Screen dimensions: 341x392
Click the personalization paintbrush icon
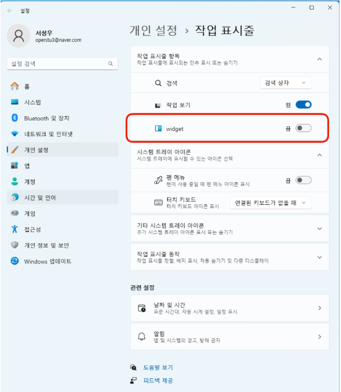[15, 150]
